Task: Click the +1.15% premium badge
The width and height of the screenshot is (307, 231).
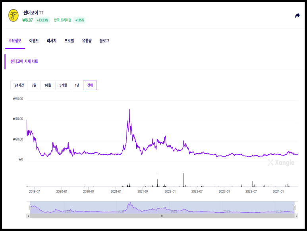Action: pos(79,20)
